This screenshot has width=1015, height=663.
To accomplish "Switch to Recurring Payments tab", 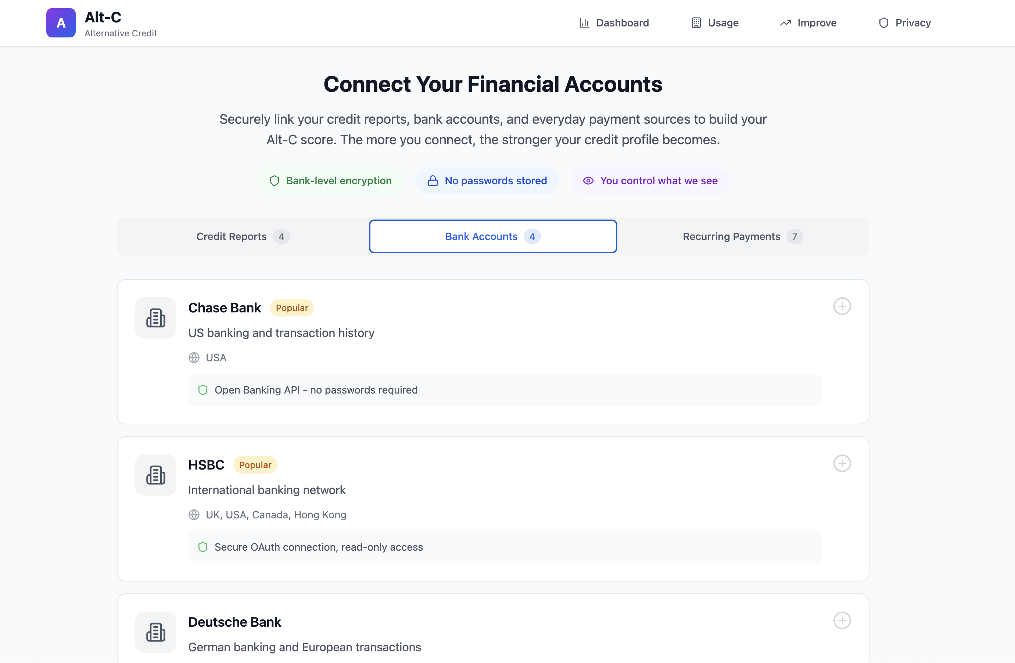I will (742, 236).
